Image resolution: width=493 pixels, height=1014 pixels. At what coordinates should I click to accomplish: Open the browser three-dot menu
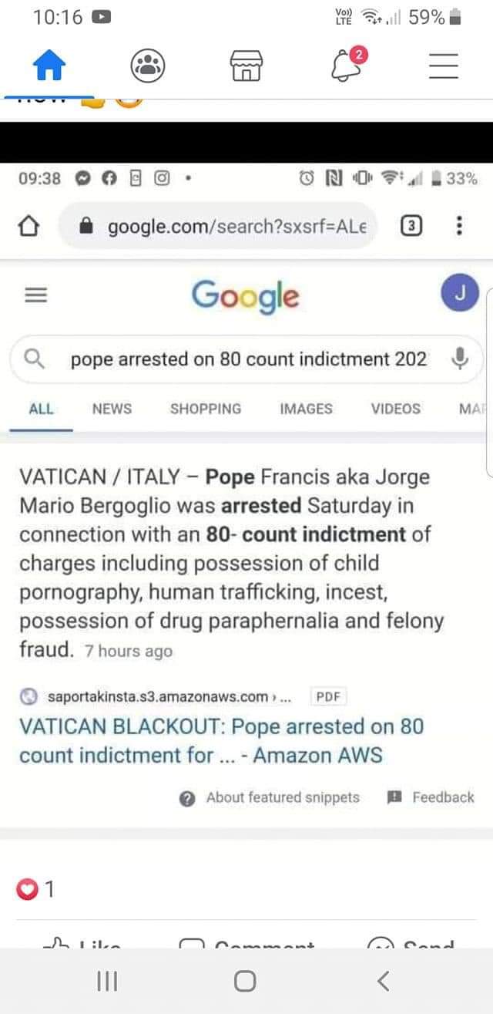tap(459, 226)
